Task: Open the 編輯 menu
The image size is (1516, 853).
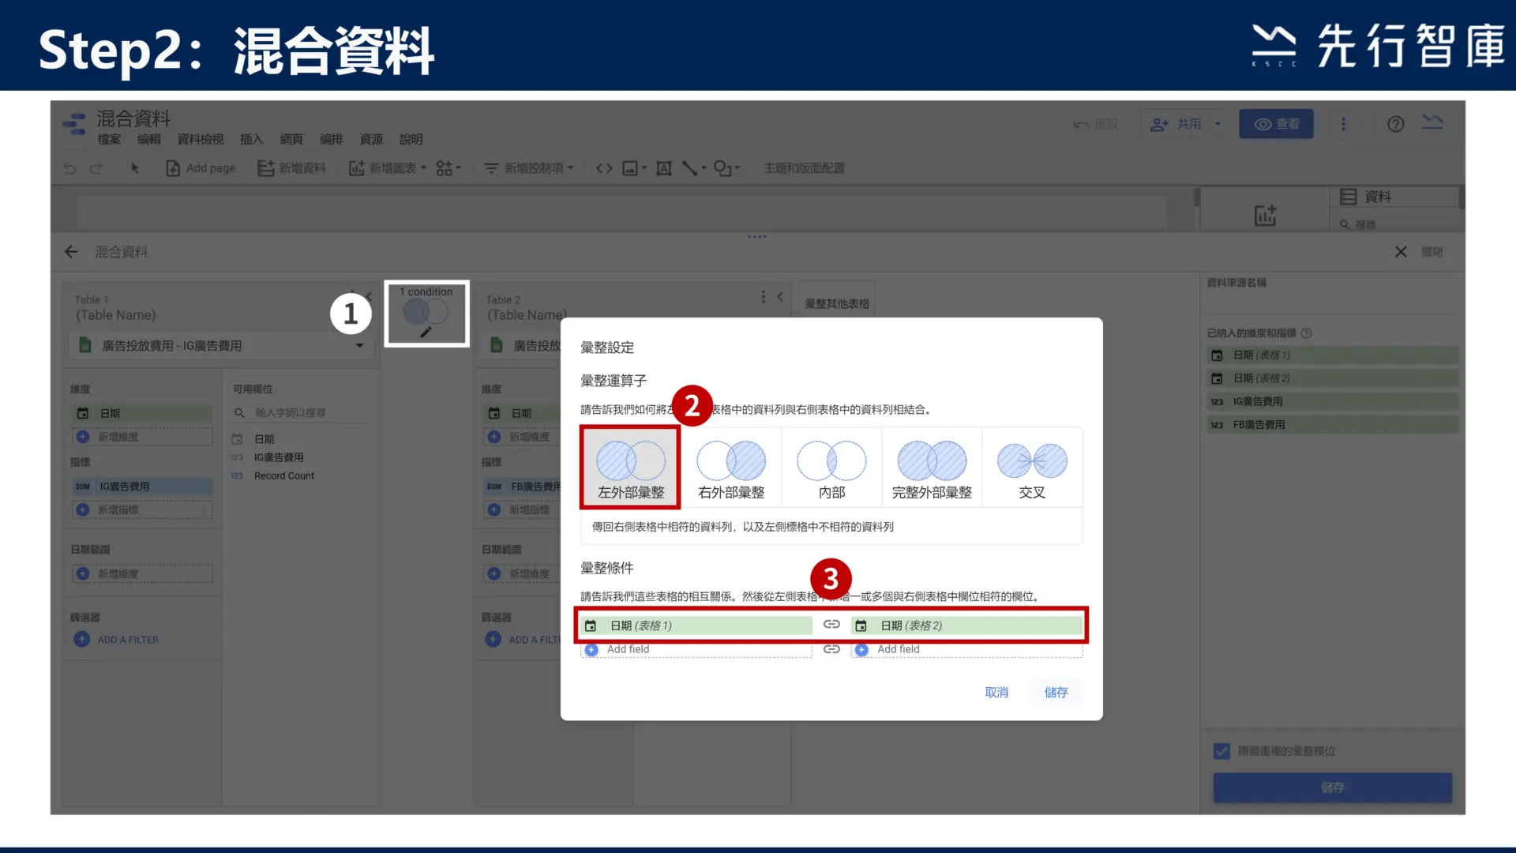Action: point(148,140)
